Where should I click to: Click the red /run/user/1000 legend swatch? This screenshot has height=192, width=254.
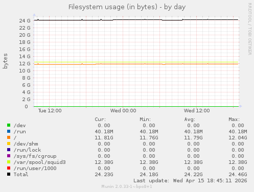[9, 168]
